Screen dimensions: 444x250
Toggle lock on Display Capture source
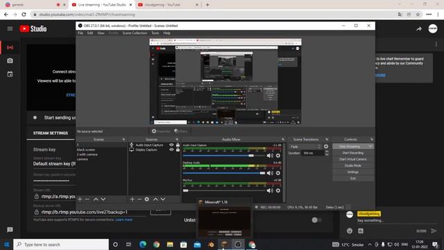(x=178, y=150)
